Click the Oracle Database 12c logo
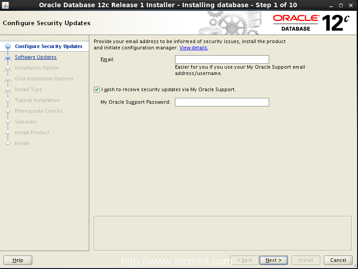The width and height of the screenshot is (358, 269). point(311,23)
